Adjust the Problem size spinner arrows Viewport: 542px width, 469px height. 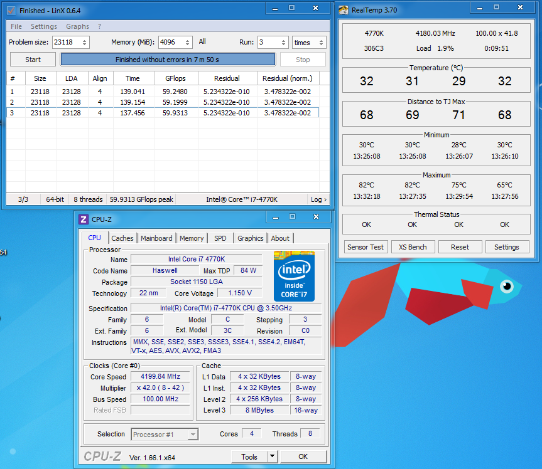(84, 43)
